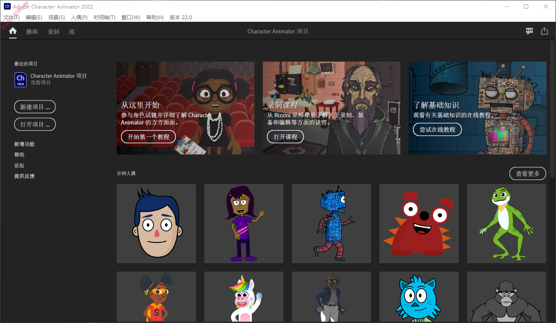
Task: Click the Adobe Character Animator title bar icon
Action: (x=7, y=6)
